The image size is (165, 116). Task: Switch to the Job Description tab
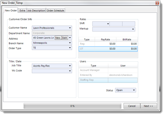[36, 10]
